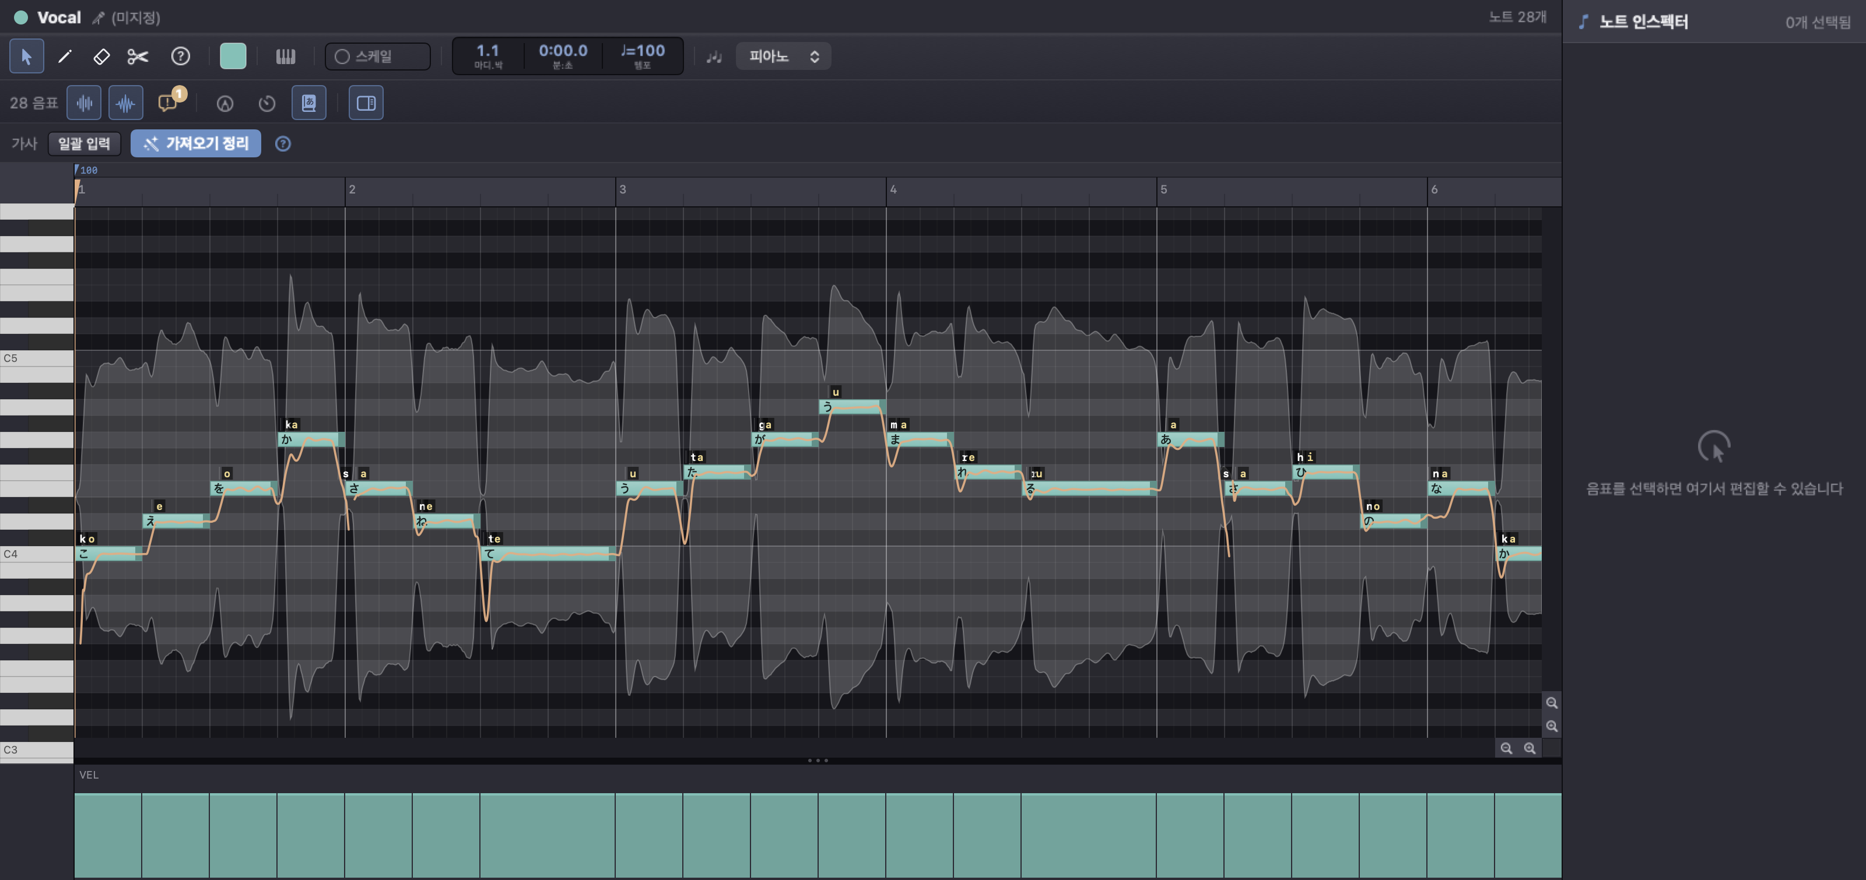Screen dimensions: 1866x880
Task: Click the 가사 lyrics label
Action: coord(24,143)
